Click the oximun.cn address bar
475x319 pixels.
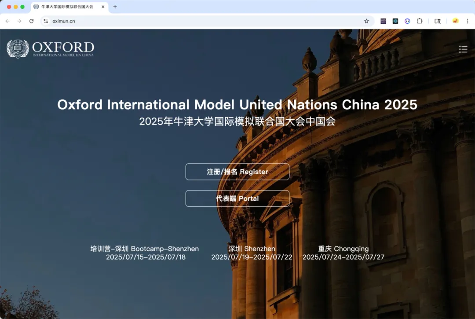(x=198, y=21)
